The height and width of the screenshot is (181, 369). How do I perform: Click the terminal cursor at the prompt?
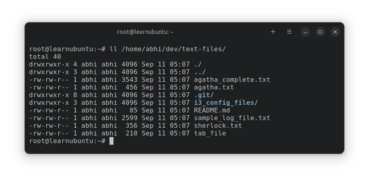click(111, 141)
